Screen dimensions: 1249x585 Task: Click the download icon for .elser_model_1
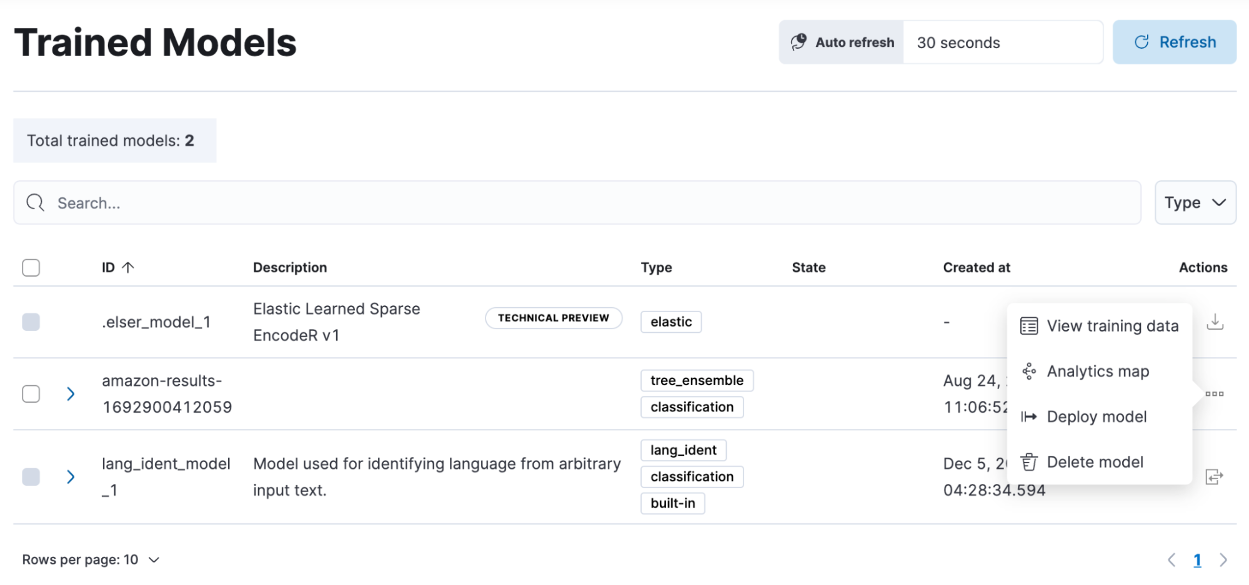(x=1215, y=322)
